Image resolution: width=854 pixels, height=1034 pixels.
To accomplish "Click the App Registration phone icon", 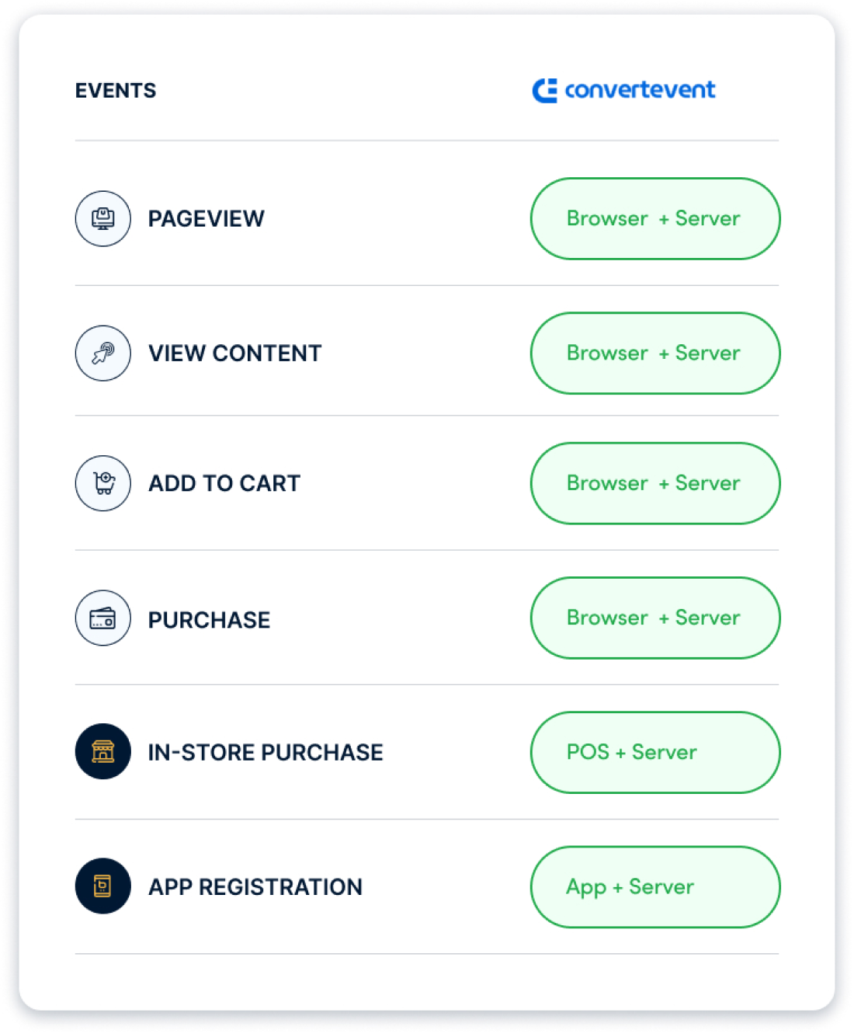I will (103, 886).
